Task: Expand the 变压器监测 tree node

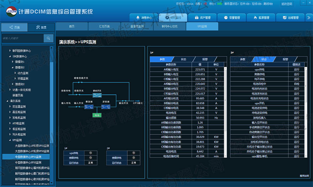Action: [x=10, y=106]
